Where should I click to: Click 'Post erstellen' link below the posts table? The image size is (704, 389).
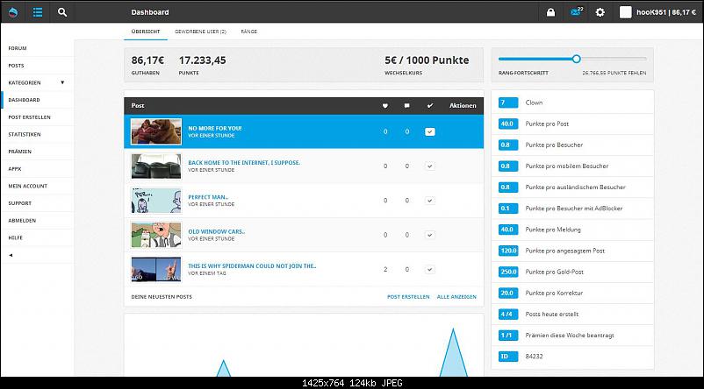pos(408,297)
